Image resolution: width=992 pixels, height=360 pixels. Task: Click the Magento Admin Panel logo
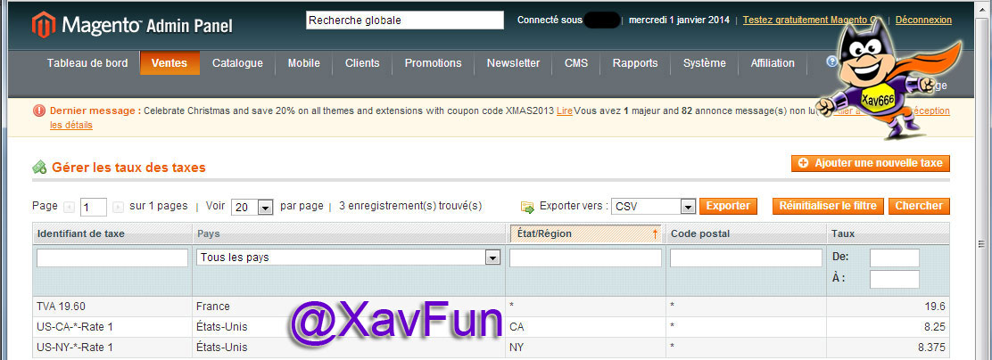pyautogui.click(x=132, y=25)
